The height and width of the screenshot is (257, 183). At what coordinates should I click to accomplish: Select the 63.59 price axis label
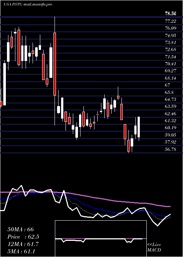click(171, 106)
